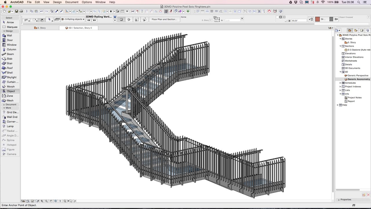371x209 pixels.
Task: Open the File menu
Action: (29, 2)
